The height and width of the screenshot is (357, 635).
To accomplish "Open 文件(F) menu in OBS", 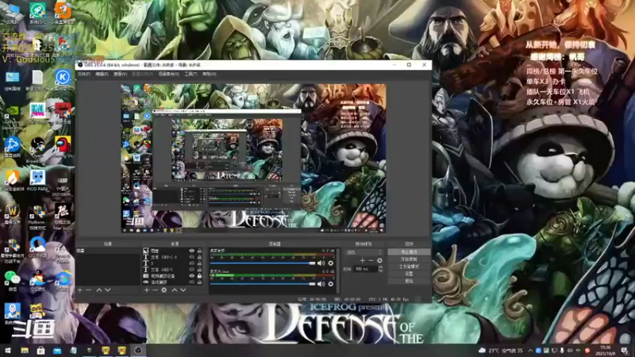I will [84, 74].
